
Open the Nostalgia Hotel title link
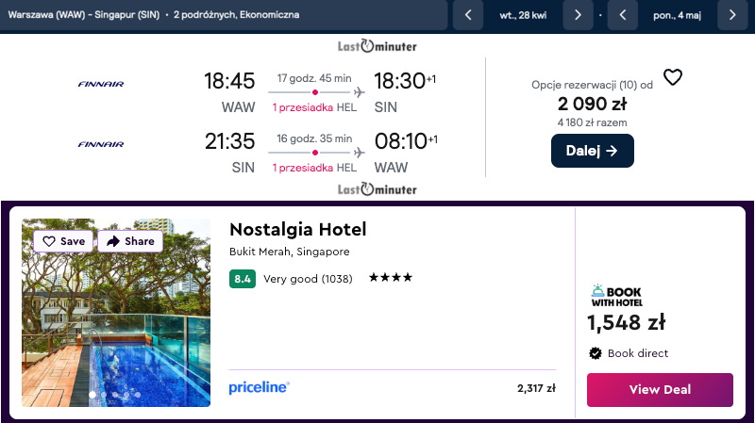click(x=297, y=230)
